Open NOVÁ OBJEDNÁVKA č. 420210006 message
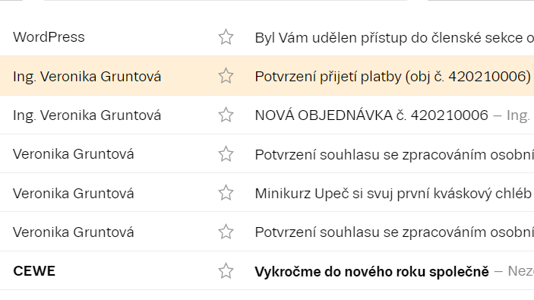The image size is (534, 300). [371, 115]
